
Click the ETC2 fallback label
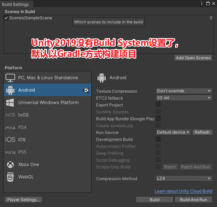(110, 98)
